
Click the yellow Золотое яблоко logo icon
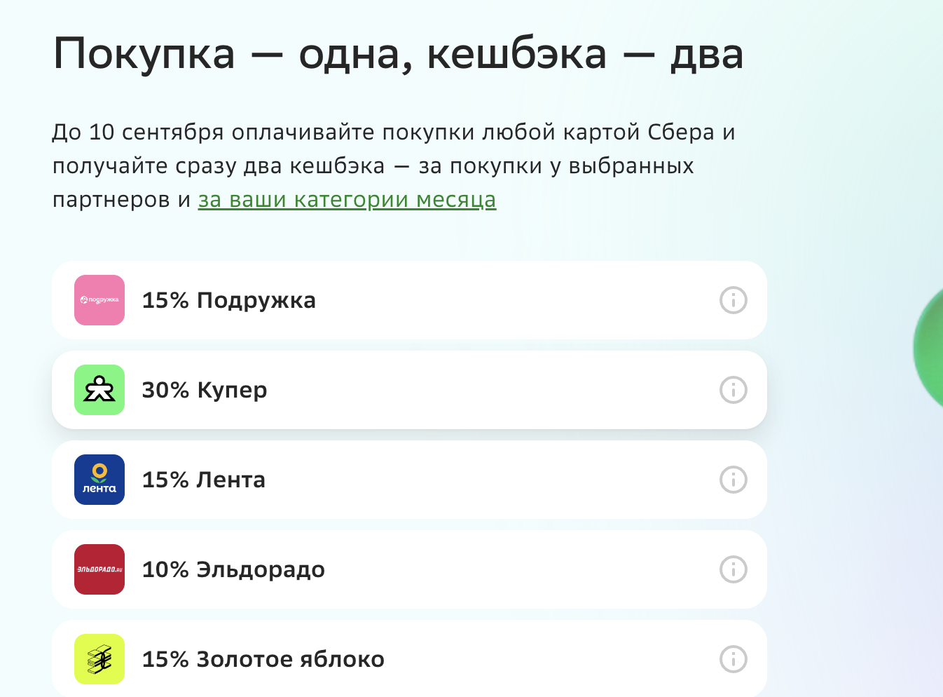99,659
